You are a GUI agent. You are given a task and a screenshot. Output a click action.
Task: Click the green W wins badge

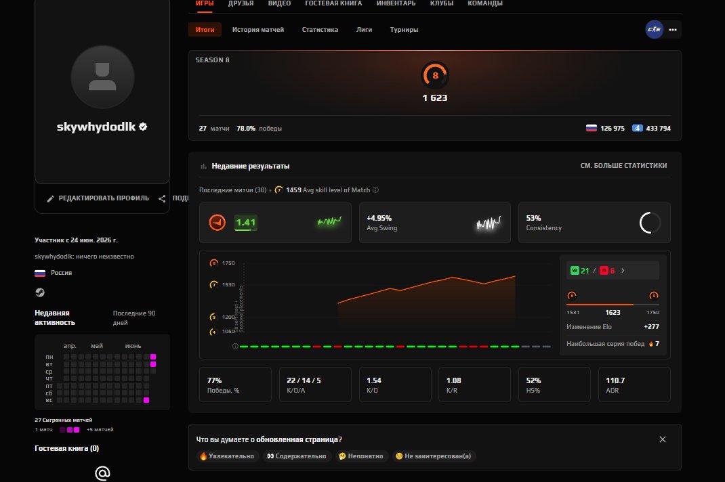point(575,271)
